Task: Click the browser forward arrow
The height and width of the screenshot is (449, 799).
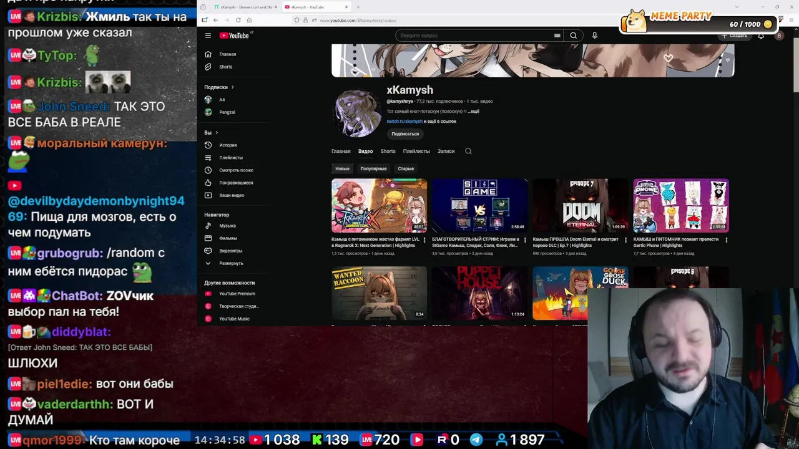Action: pyautogui.click(x=227, y=20)
